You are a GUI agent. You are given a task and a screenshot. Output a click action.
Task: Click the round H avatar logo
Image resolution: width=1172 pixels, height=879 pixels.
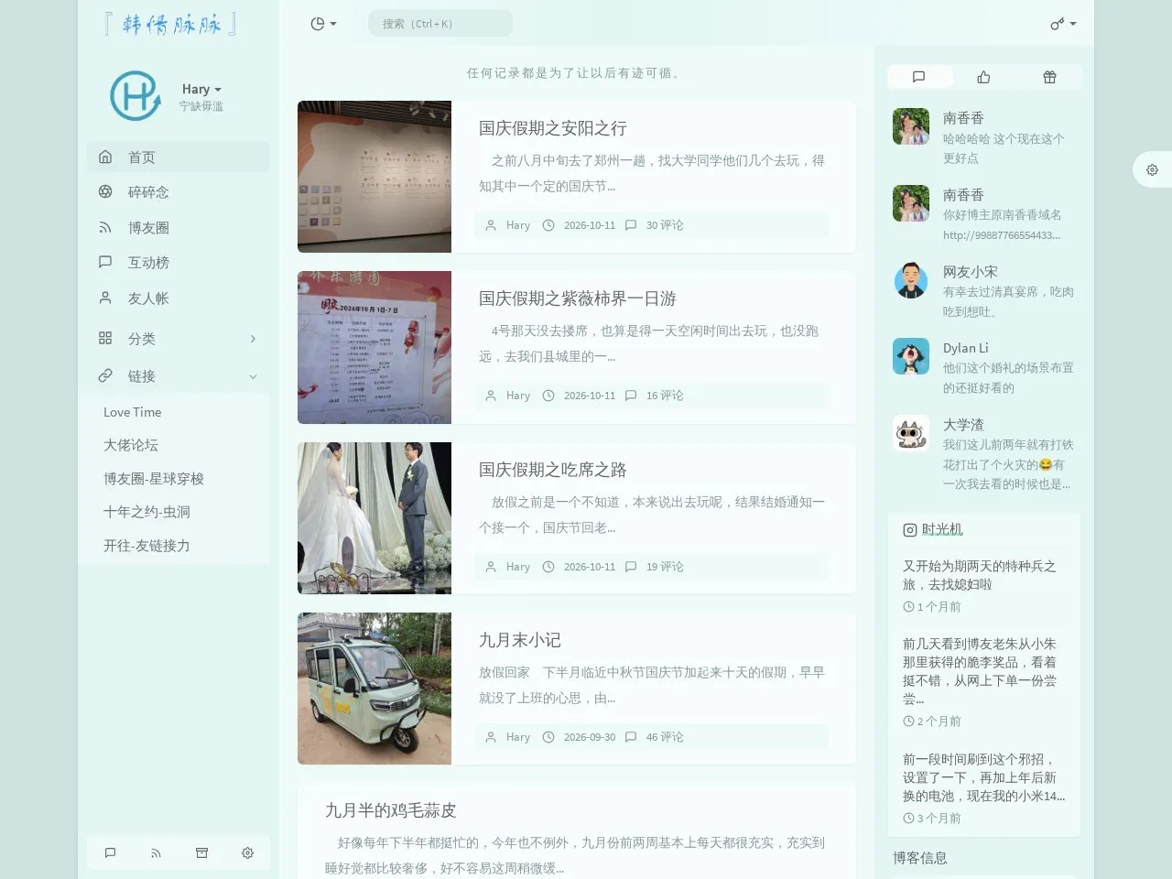pyautogui.click(x=136, y=95)
